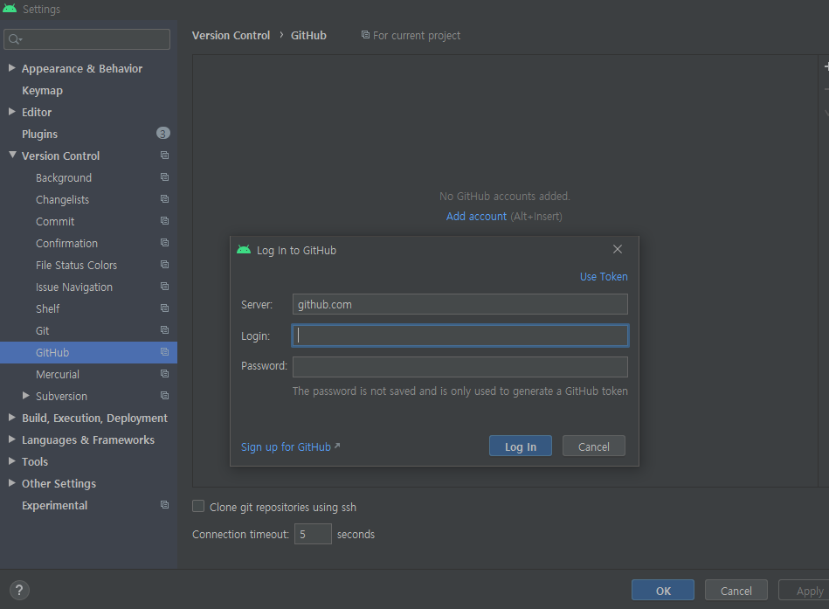Click the per-project icon next to Changelists
This screenshot has width=829, height=609.
click(164, 198)
